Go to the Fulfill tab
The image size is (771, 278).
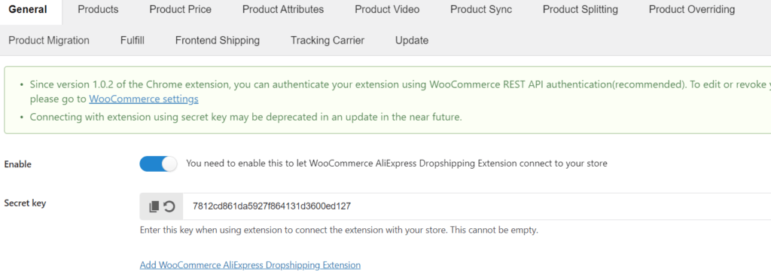click(x=133, y=41)
